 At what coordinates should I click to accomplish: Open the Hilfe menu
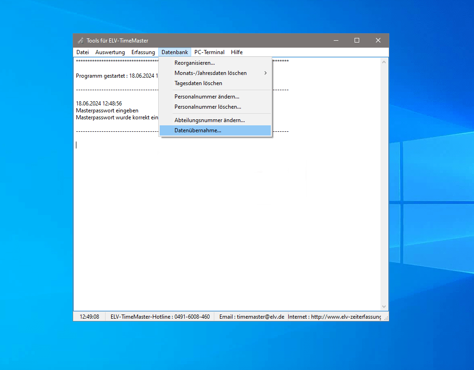click(x=237, y=52)
